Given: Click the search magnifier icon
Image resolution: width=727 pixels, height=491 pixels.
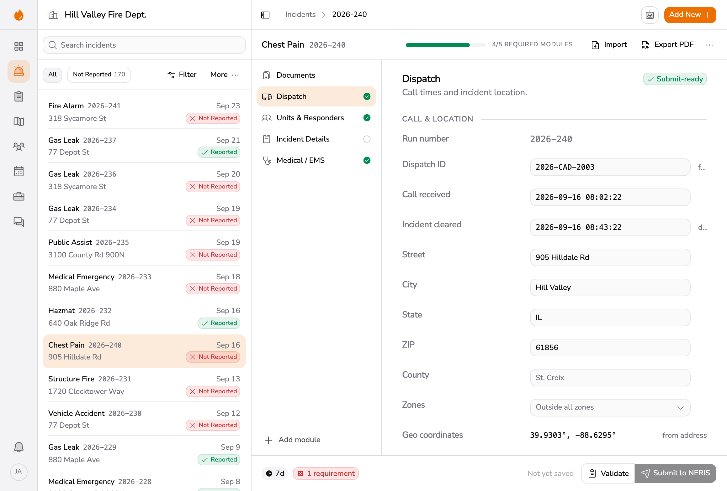Looking at the screenshot, I should click(x=53, y=45).
